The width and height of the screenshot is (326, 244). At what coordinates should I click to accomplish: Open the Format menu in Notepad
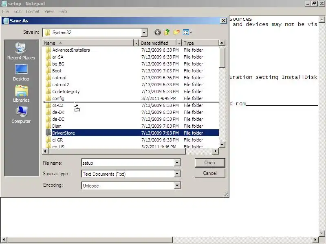pyautogui.click(x=33, y=11)
